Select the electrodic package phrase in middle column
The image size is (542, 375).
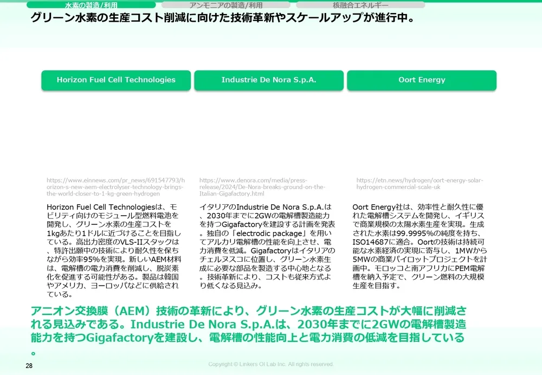[270, 233]
